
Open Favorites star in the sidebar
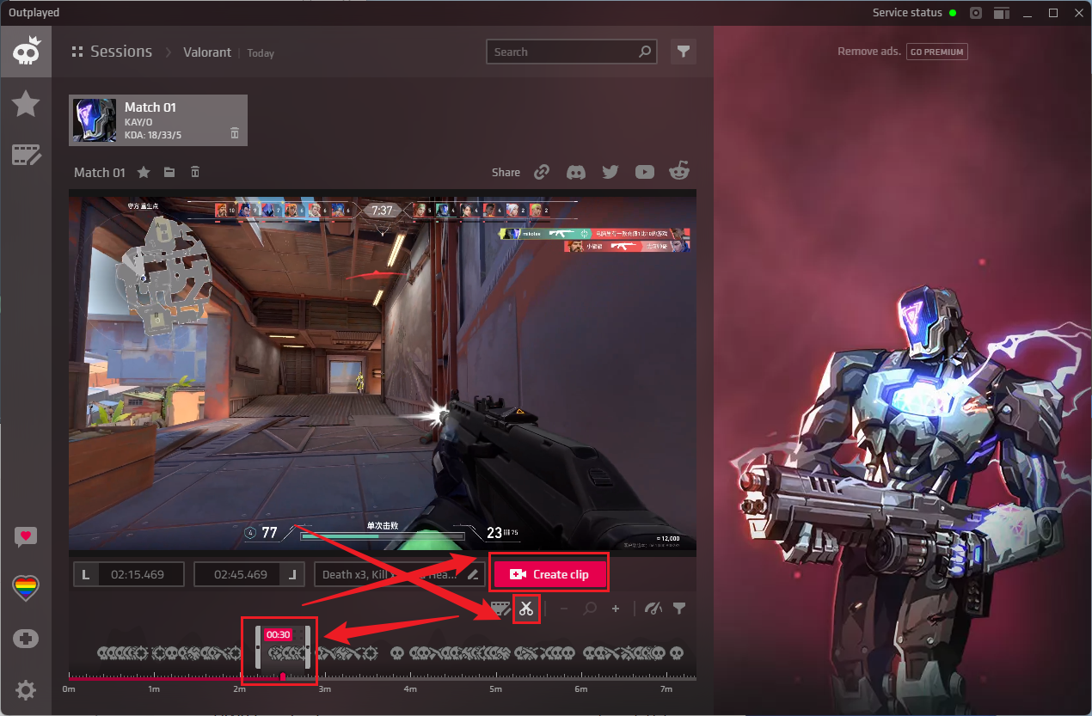coord(26,104)
